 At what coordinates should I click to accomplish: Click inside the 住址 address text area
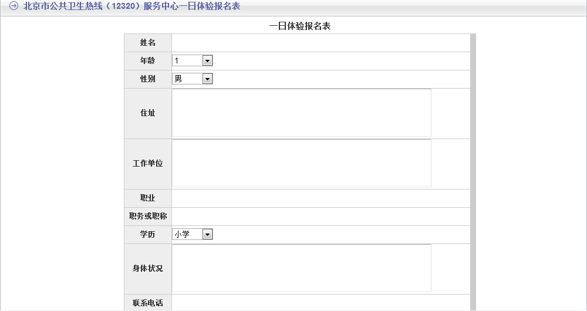tap(302, 113)
